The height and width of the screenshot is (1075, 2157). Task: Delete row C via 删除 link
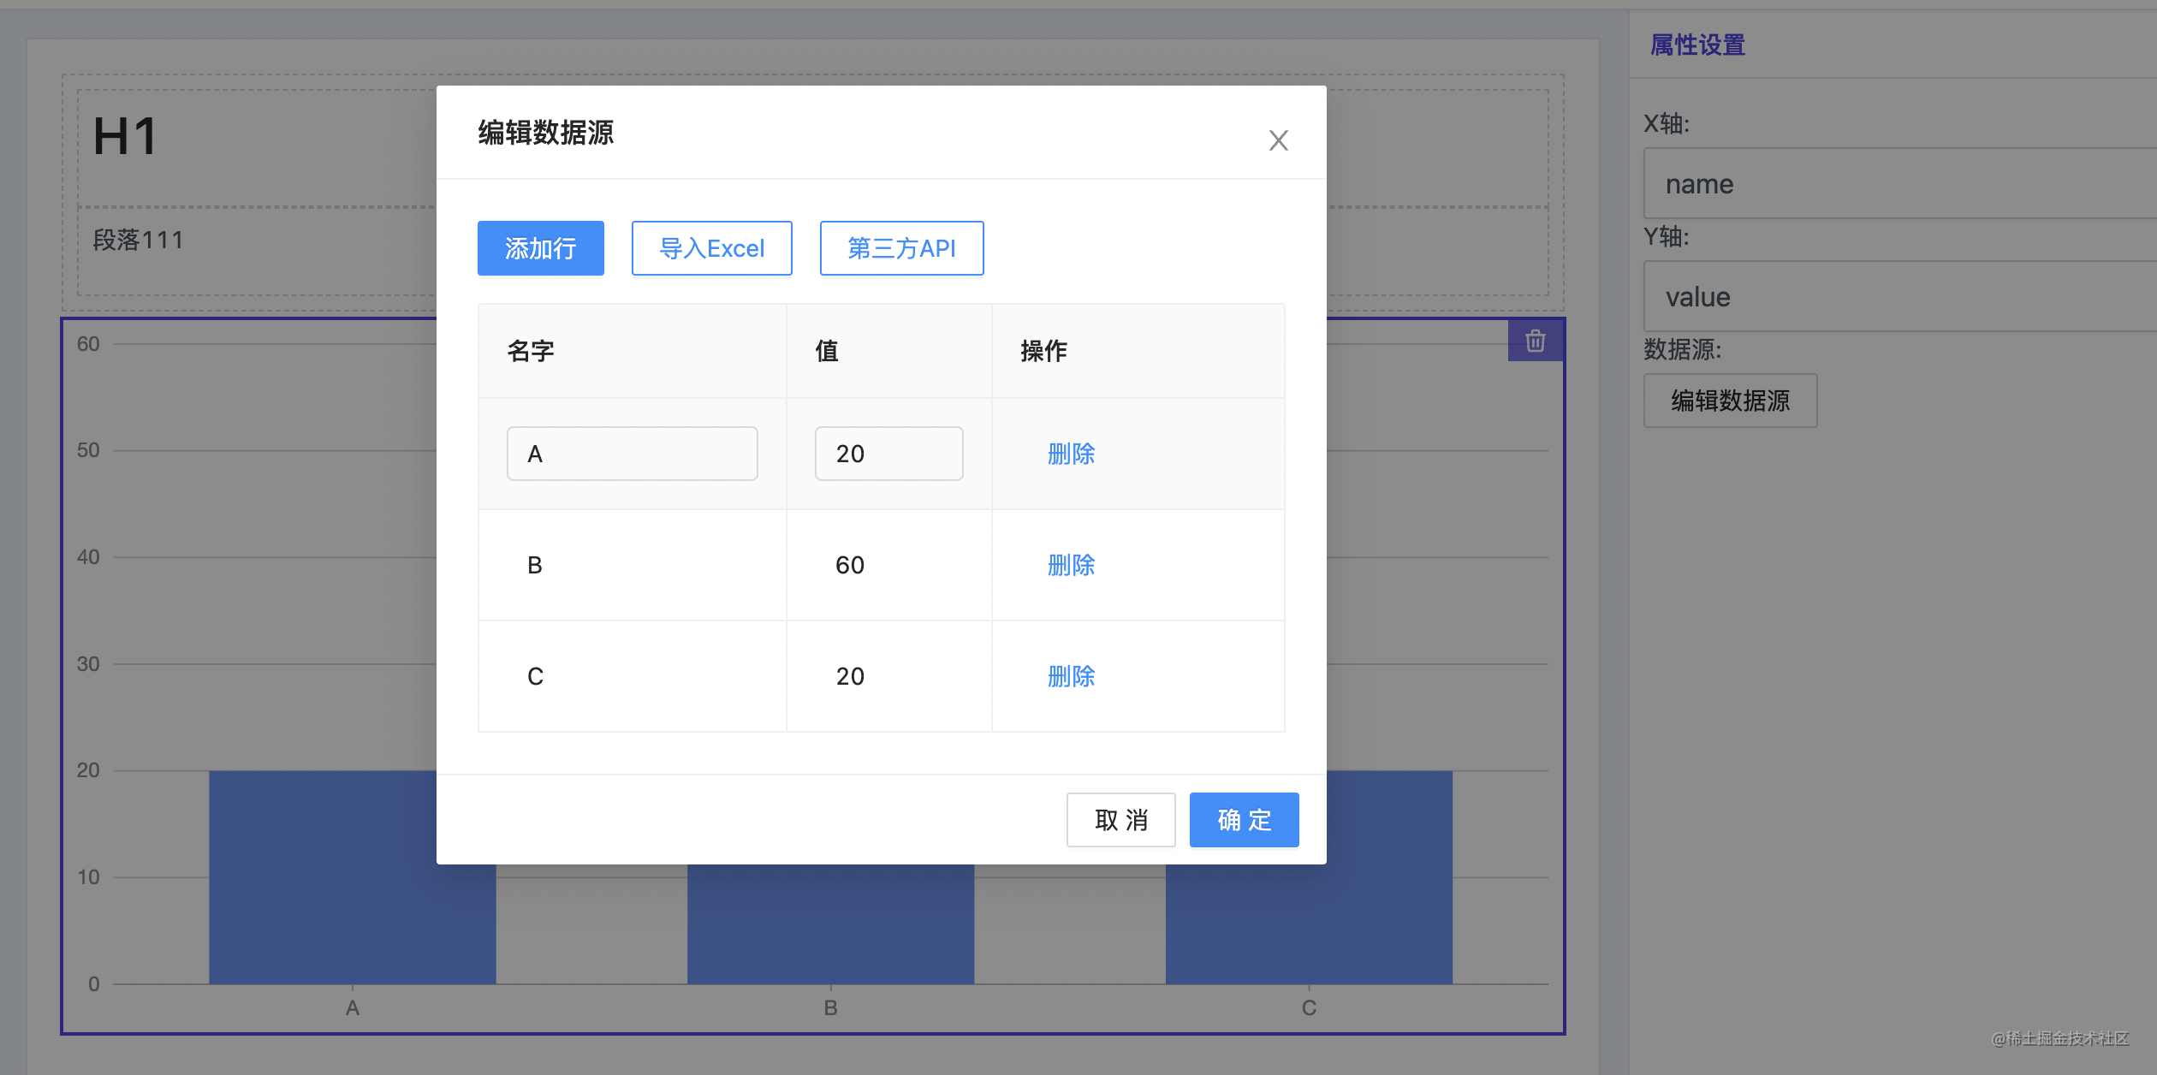1071,676
